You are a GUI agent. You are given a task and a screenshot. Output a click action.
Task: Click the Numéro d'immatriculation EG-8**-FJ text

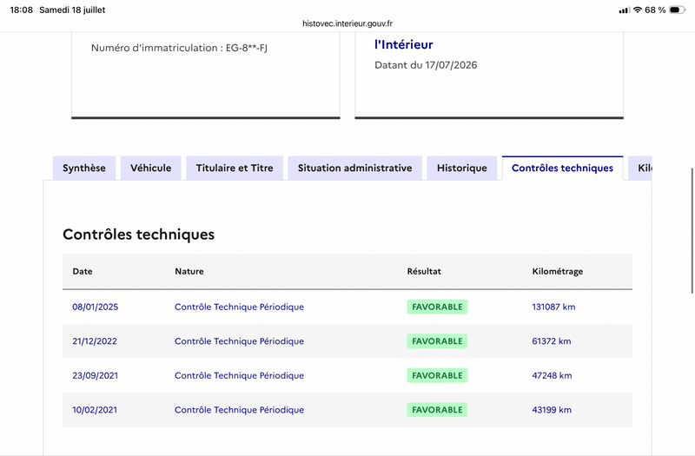click(x=179, y=48)
